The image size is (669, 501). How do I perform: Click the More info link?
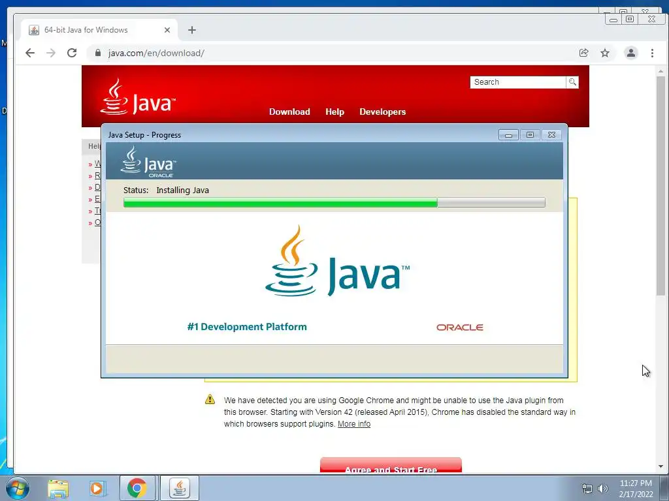click(353, 424)
